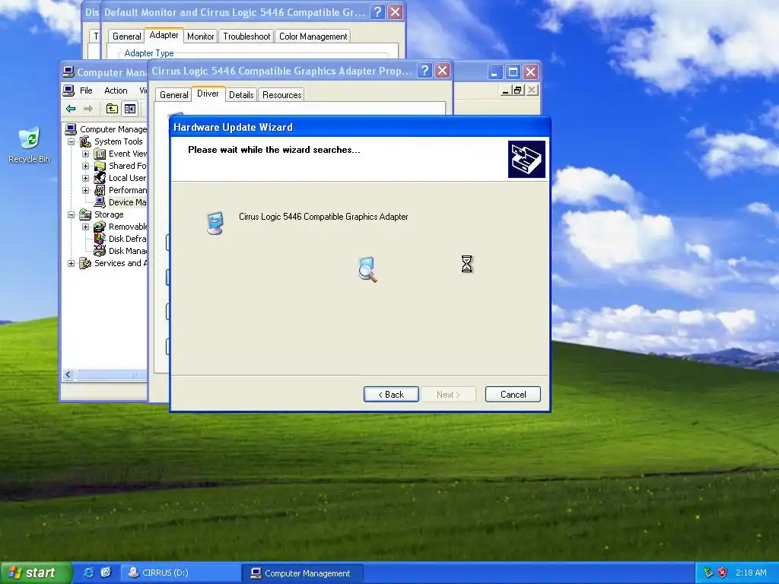The image size is (779, 584).
Task: Click the Cirrus Logic adapter icon in wizard
Action: 215,223
